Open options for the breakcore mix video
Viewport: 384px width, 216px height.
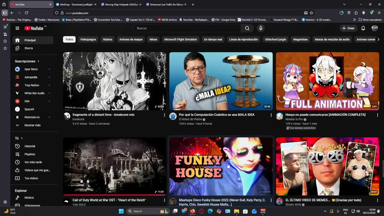164,115
